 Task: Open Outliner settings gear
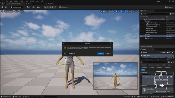pyautogui.click(x=173, y=14)
